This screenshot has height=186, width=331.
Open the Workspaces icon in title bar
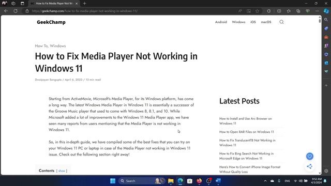tap(13, 4)
